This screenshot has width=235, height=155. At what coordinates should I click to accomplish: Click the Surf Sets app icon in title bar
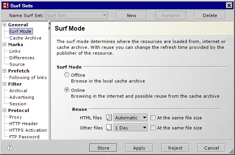[x=6, y=6]
